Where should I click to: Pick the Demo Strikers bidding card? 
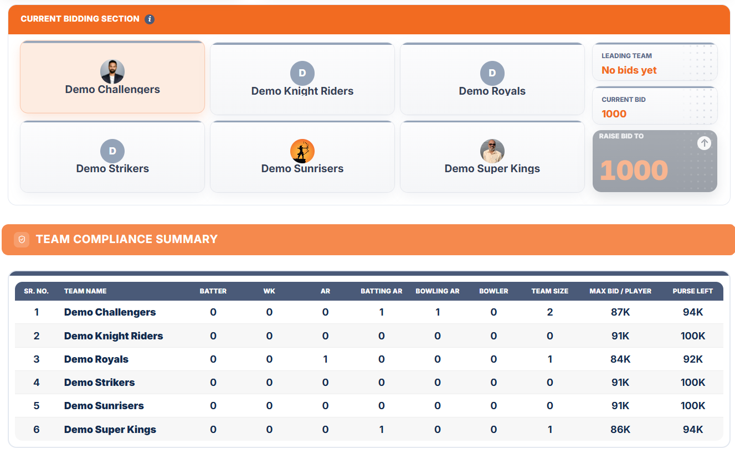coord(112,157)
